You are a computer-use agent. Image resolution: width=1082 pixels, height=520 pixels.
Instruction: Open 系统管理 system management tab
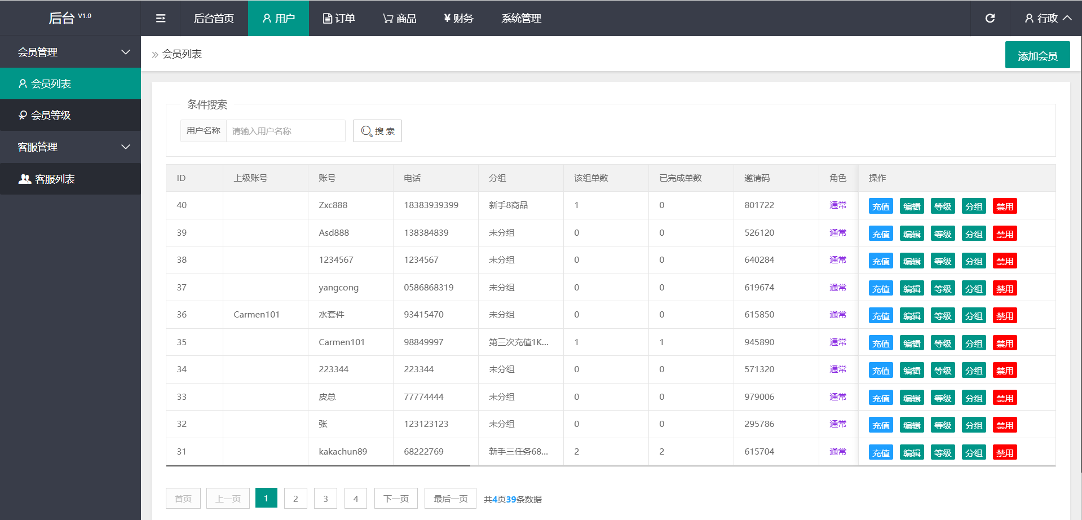click(521, 19)
